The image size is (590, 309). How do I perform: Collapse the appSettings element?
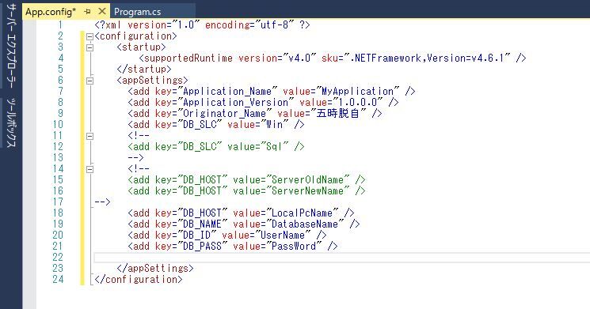tap(89, 81)
